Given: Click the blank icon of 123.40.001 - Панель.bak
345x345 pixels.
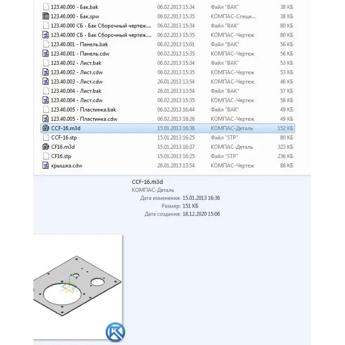Looking at the screenshot, I should pos(46,44).
